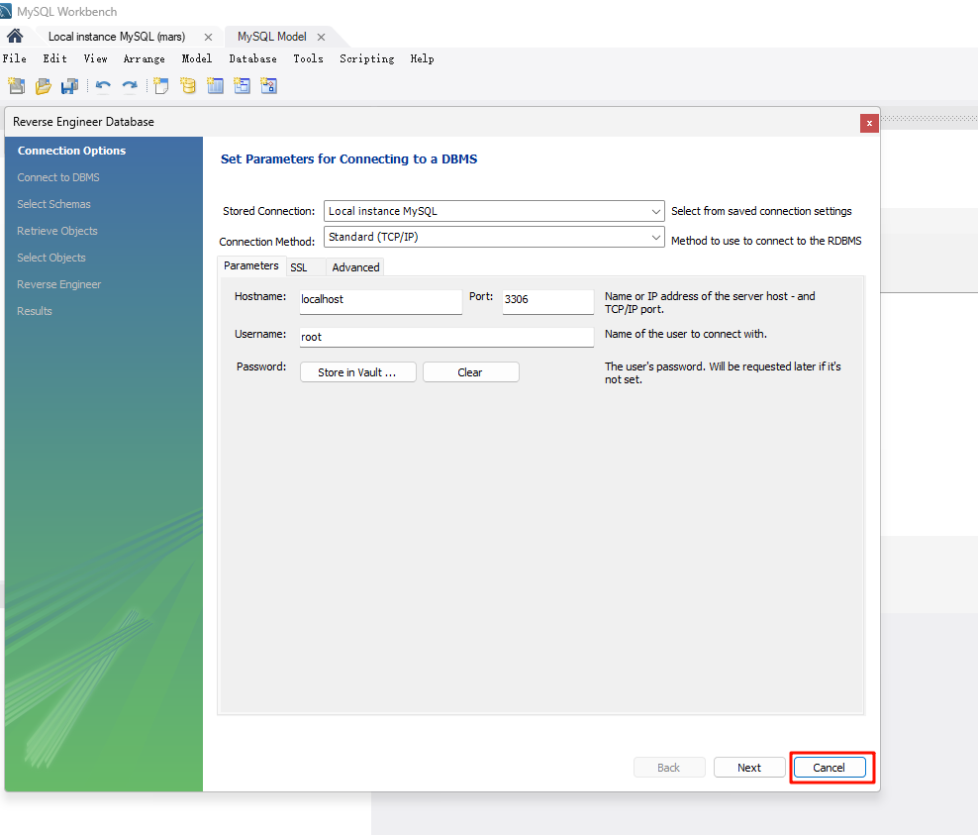Click the Undo arrow icon
978x835 pixels.
103,85
